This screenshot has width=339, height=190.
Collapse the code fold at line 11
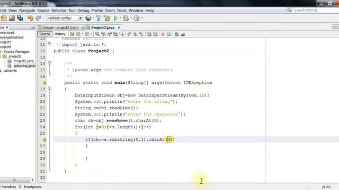click(49, 44)
